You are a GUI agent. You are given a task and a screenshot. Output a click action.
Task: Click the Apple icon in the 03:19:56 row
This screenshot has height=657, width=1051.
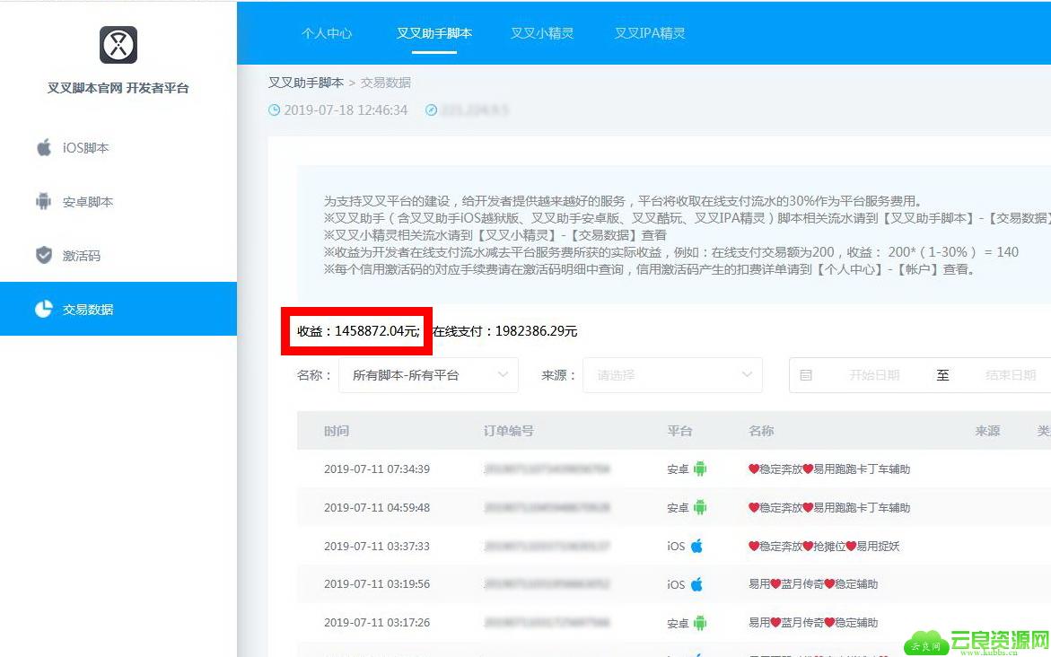(x=697, y=584)
